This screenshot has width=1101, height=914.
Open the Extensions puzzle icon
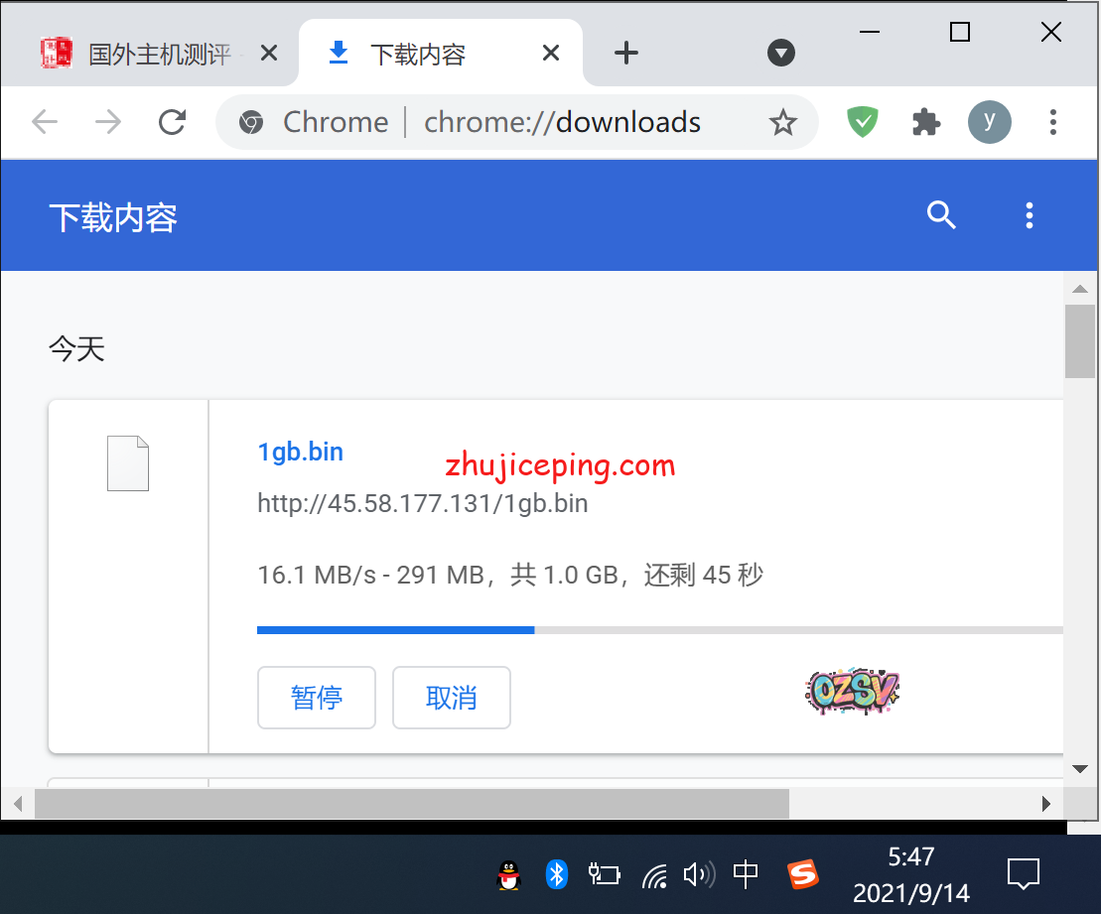coord(925,122)
